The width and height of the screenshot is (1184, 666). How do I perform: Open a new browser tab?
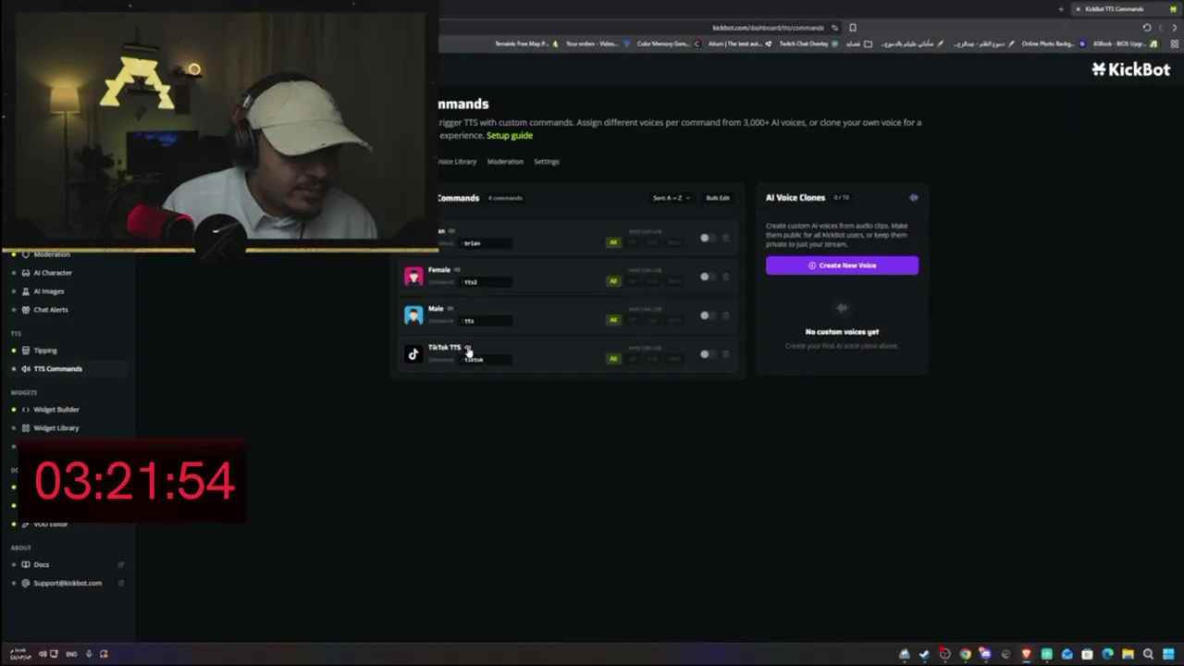[x=1061, y=9]
